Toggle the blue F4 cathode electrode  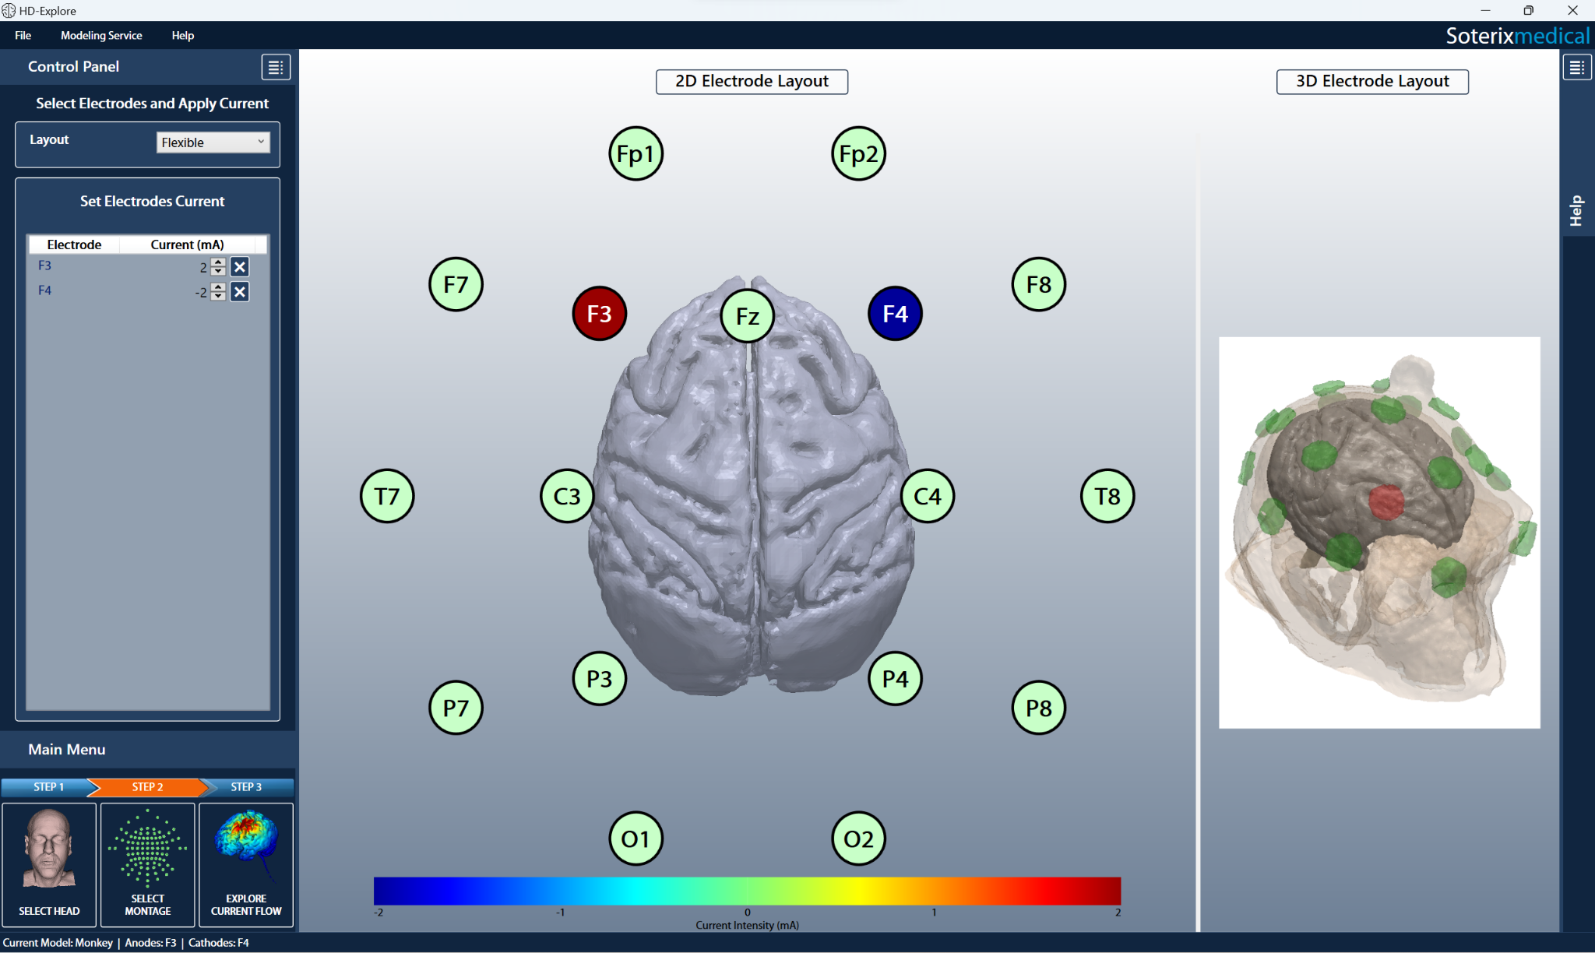coord(895,314)
